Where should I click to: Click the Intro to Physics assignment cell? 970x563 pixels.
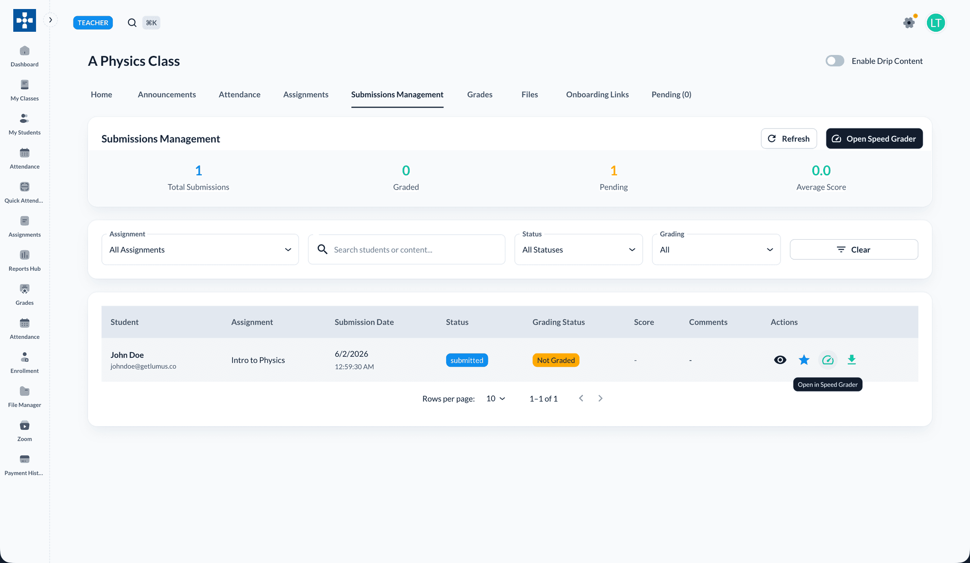(258, 360)
